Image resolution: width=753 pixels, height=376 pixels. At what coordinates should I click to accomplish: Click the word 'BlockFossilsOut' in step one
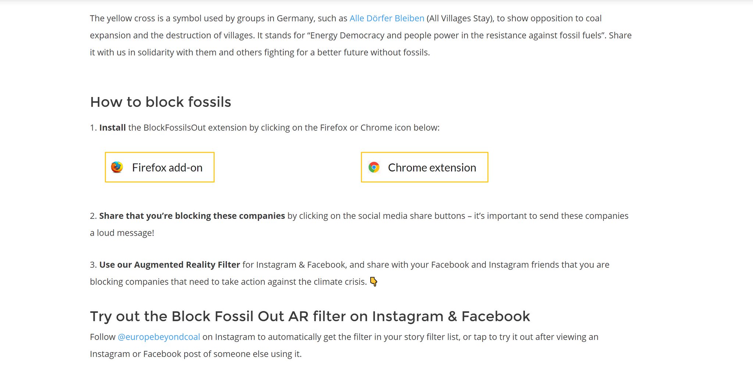tap(175, 127)
